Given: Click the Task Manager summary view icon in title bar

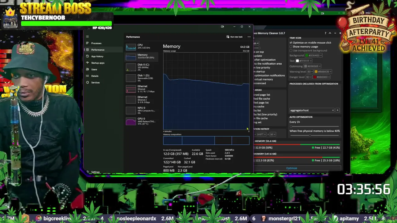Looking at the screenshot, I should [x=222, y=27].
